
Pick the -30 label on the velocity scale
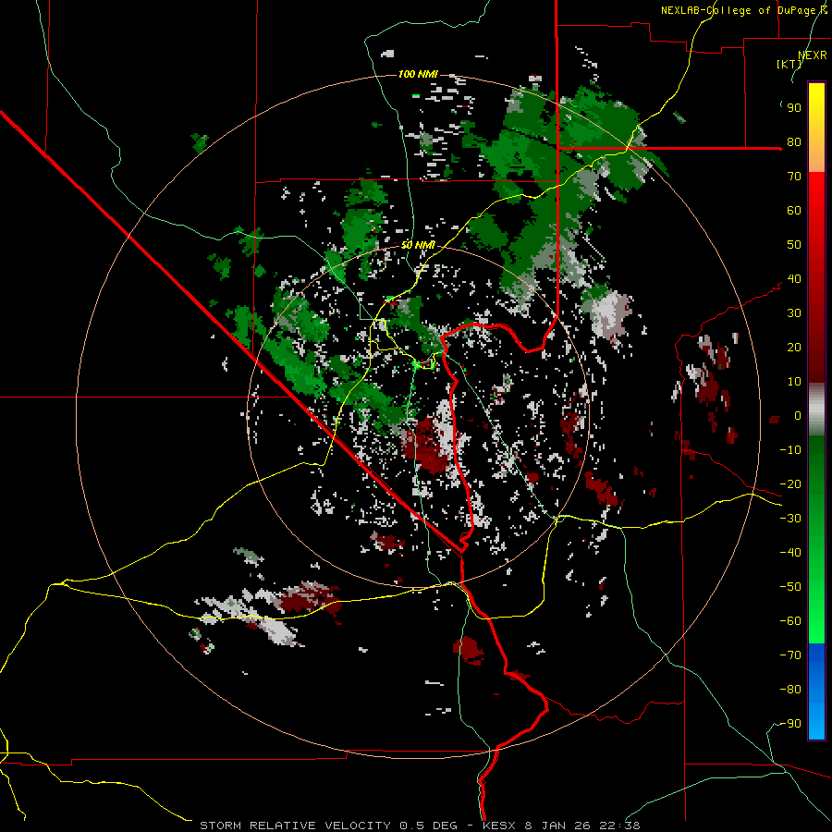(x=790, y=519)
